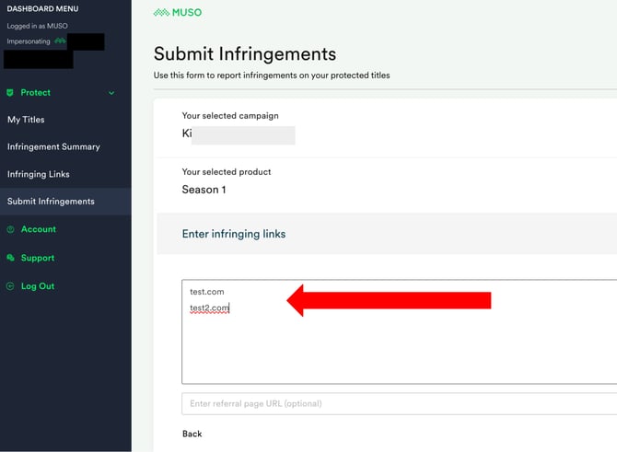Image resolution: width=617 pixels, height=452 pixels.
Task: Select Submit Infringements menu item
Action: pos(51,202)
